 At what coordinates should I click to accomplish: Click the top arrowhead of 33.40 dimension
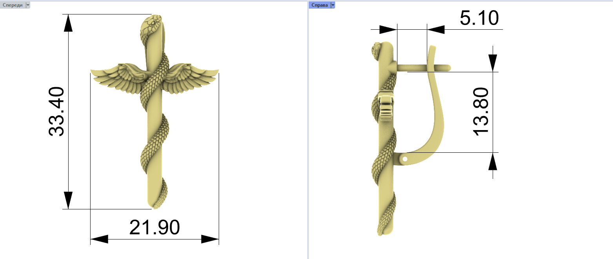(68, 24)
